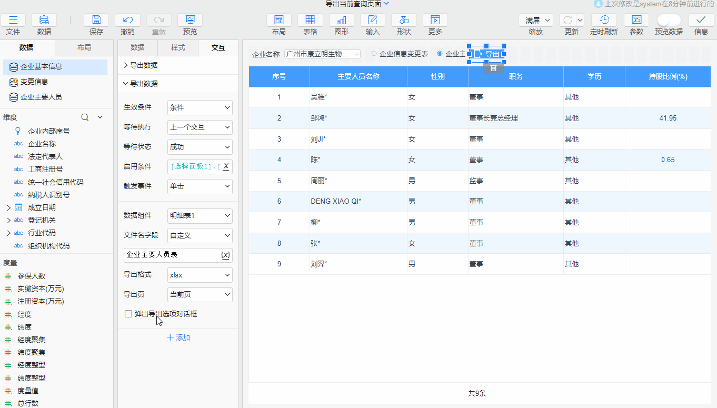
Task: Expand the 成立日期 dimension tree node
Action: (x=9, y=207)
